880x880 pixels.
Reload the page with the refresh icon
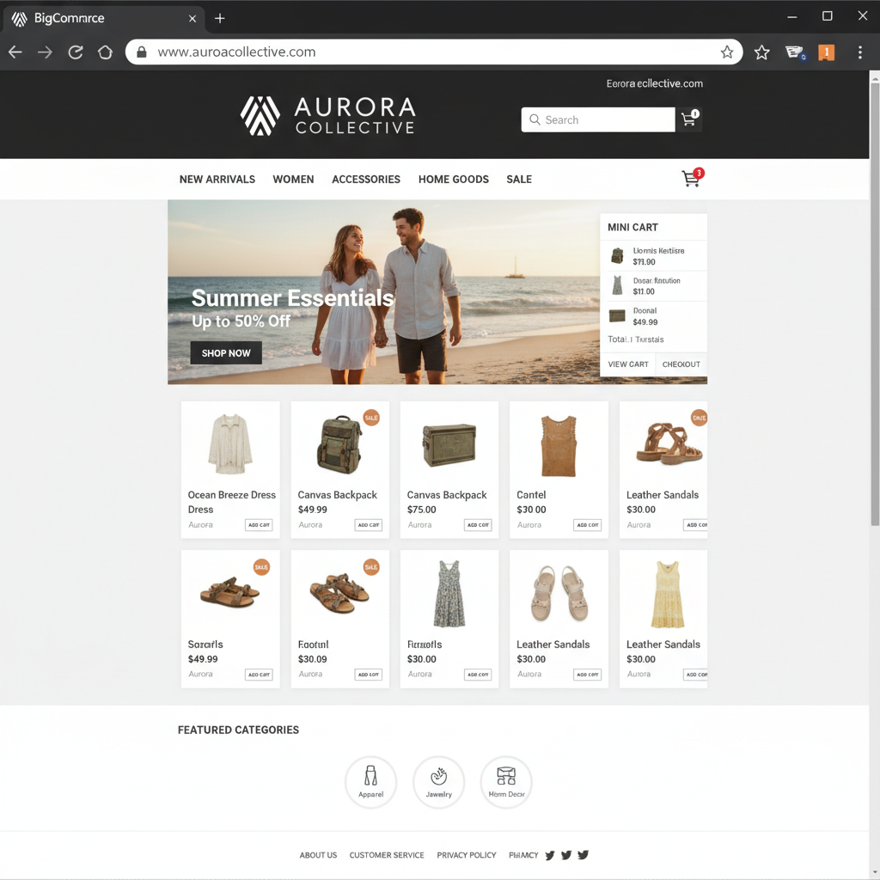click(76, 52)
